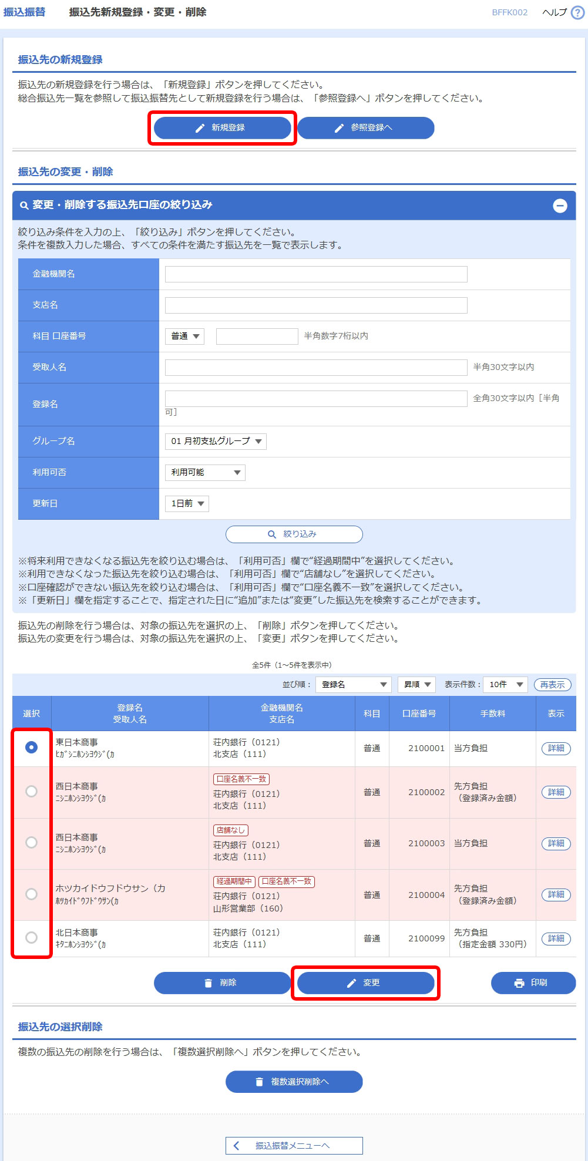Open 詳細 for account 2100004 row

[x=556, y=894]
